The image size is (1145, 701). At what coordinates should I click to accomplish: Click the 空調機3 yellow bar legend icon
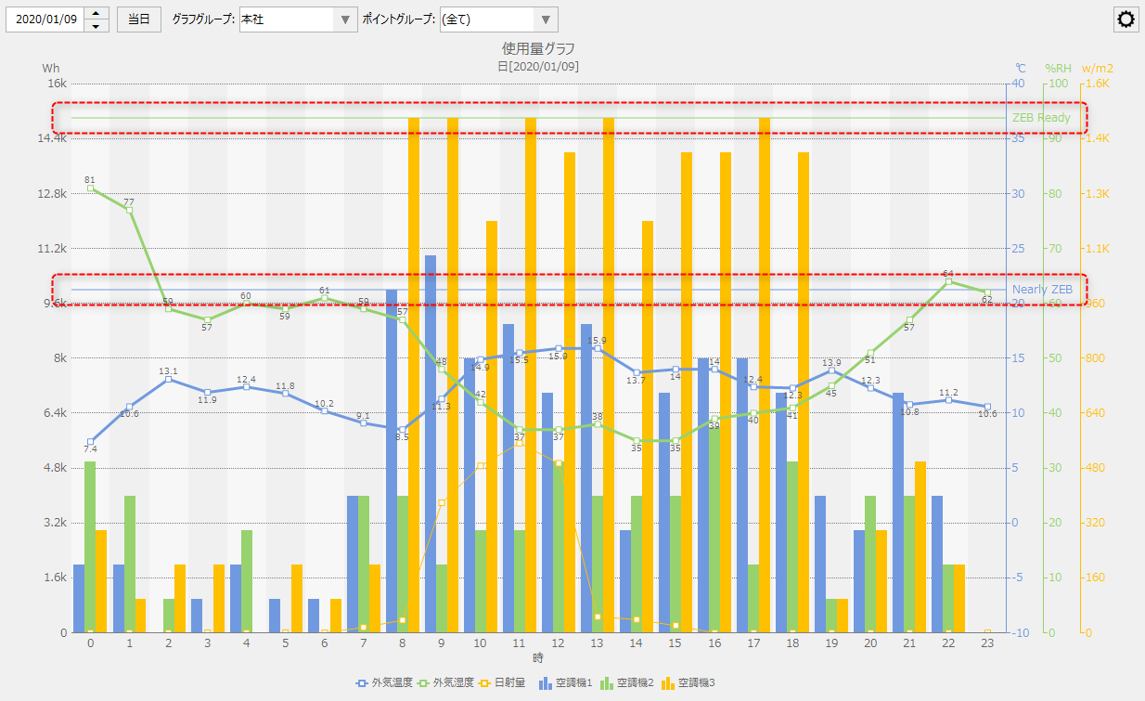(x=667, y=683)
